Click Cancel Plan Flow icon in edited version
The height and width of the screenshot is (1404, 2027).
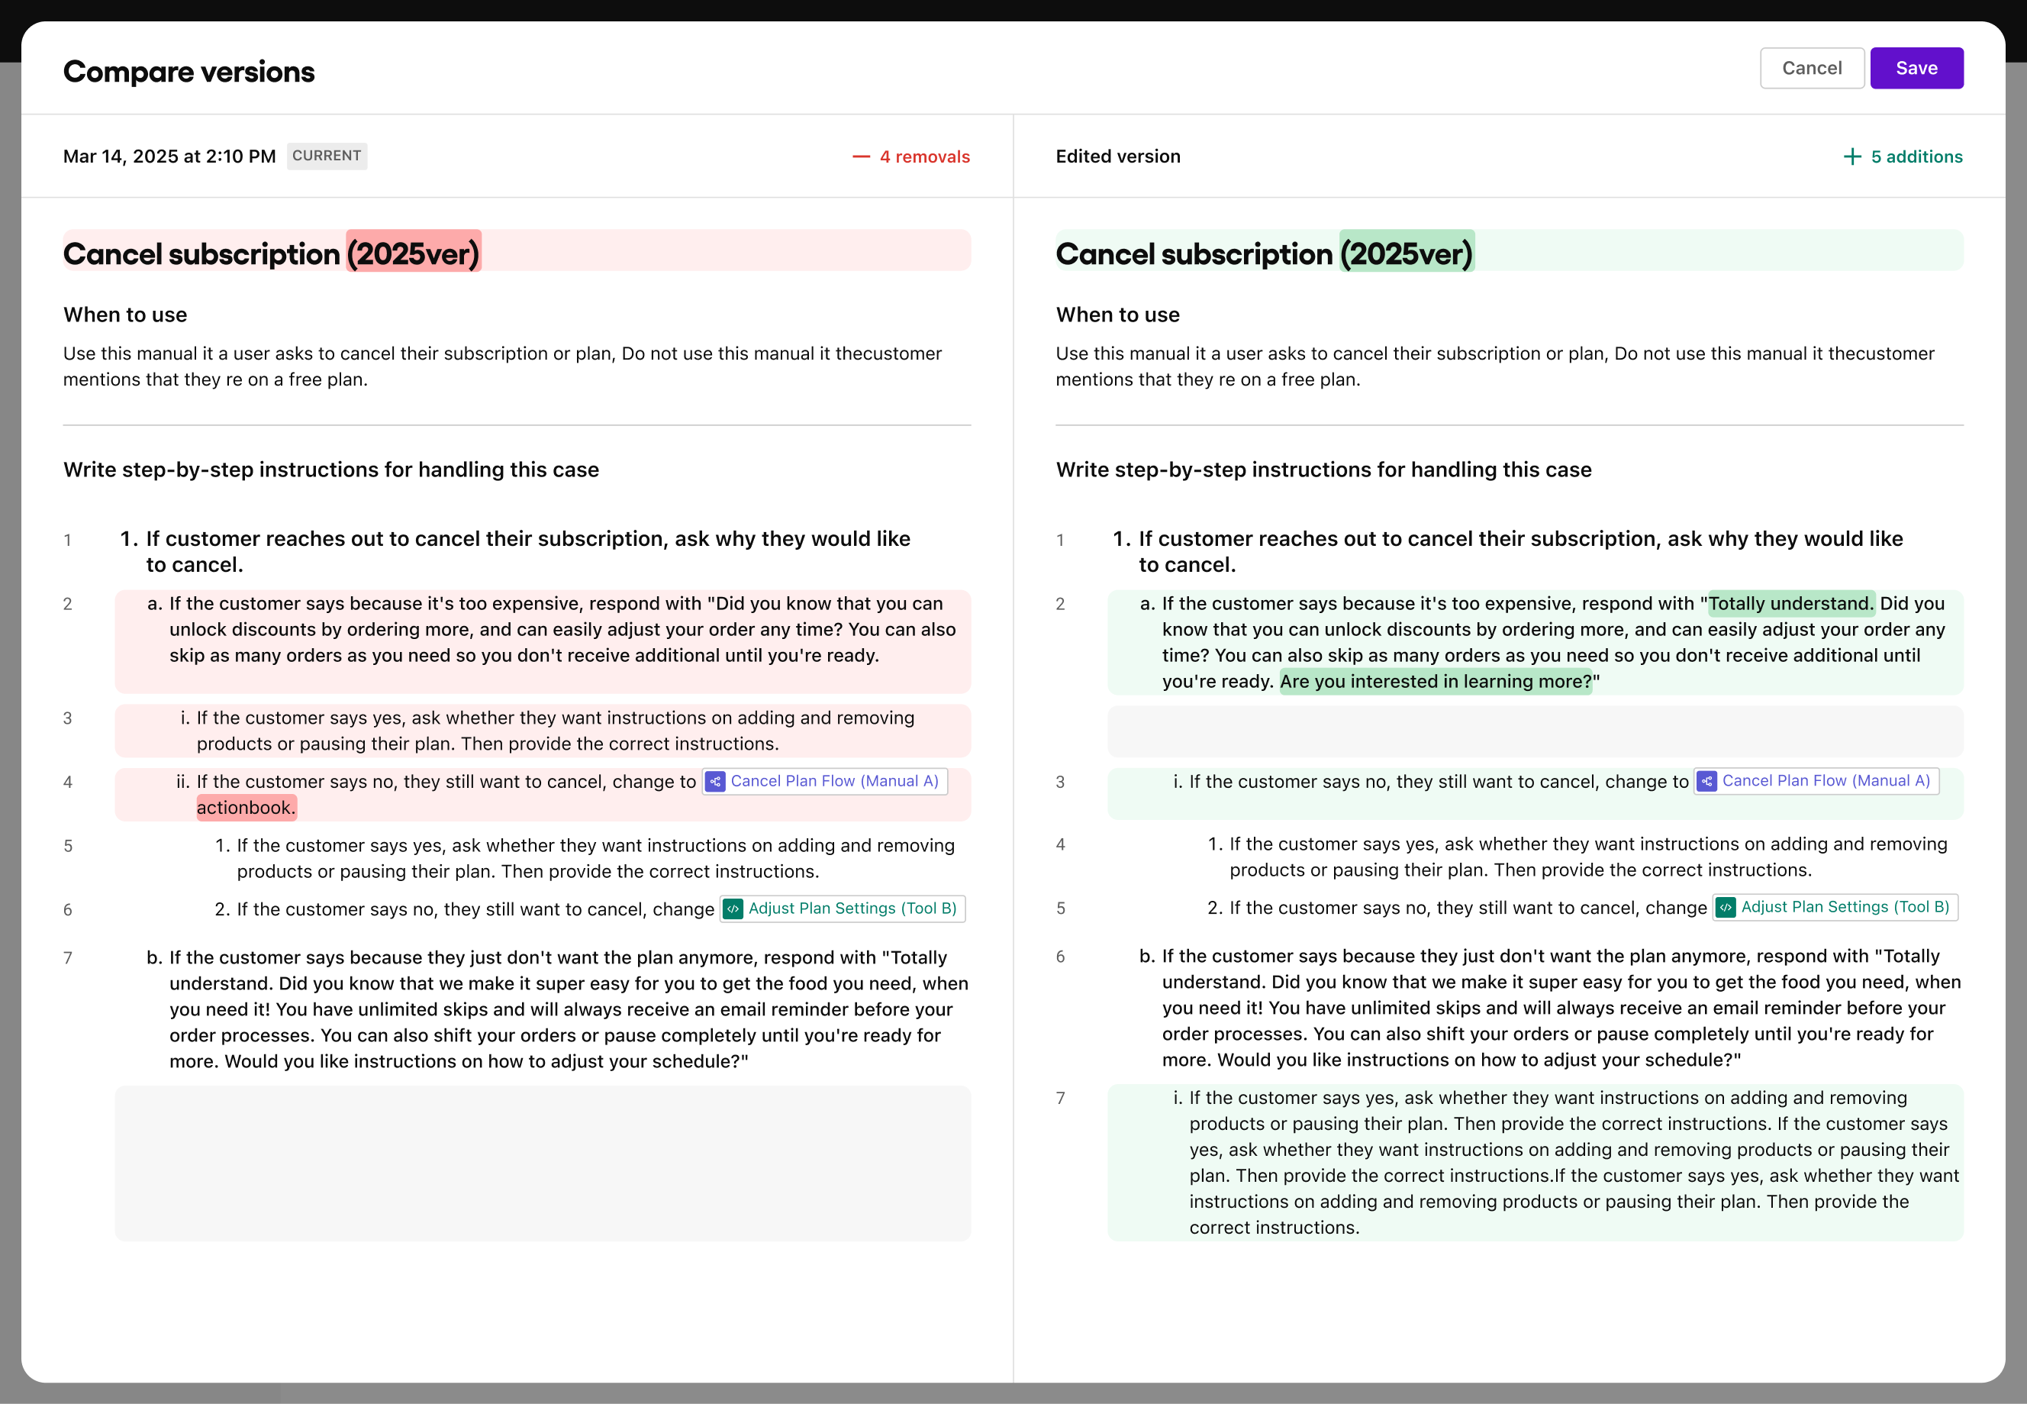click(1706, 781)
